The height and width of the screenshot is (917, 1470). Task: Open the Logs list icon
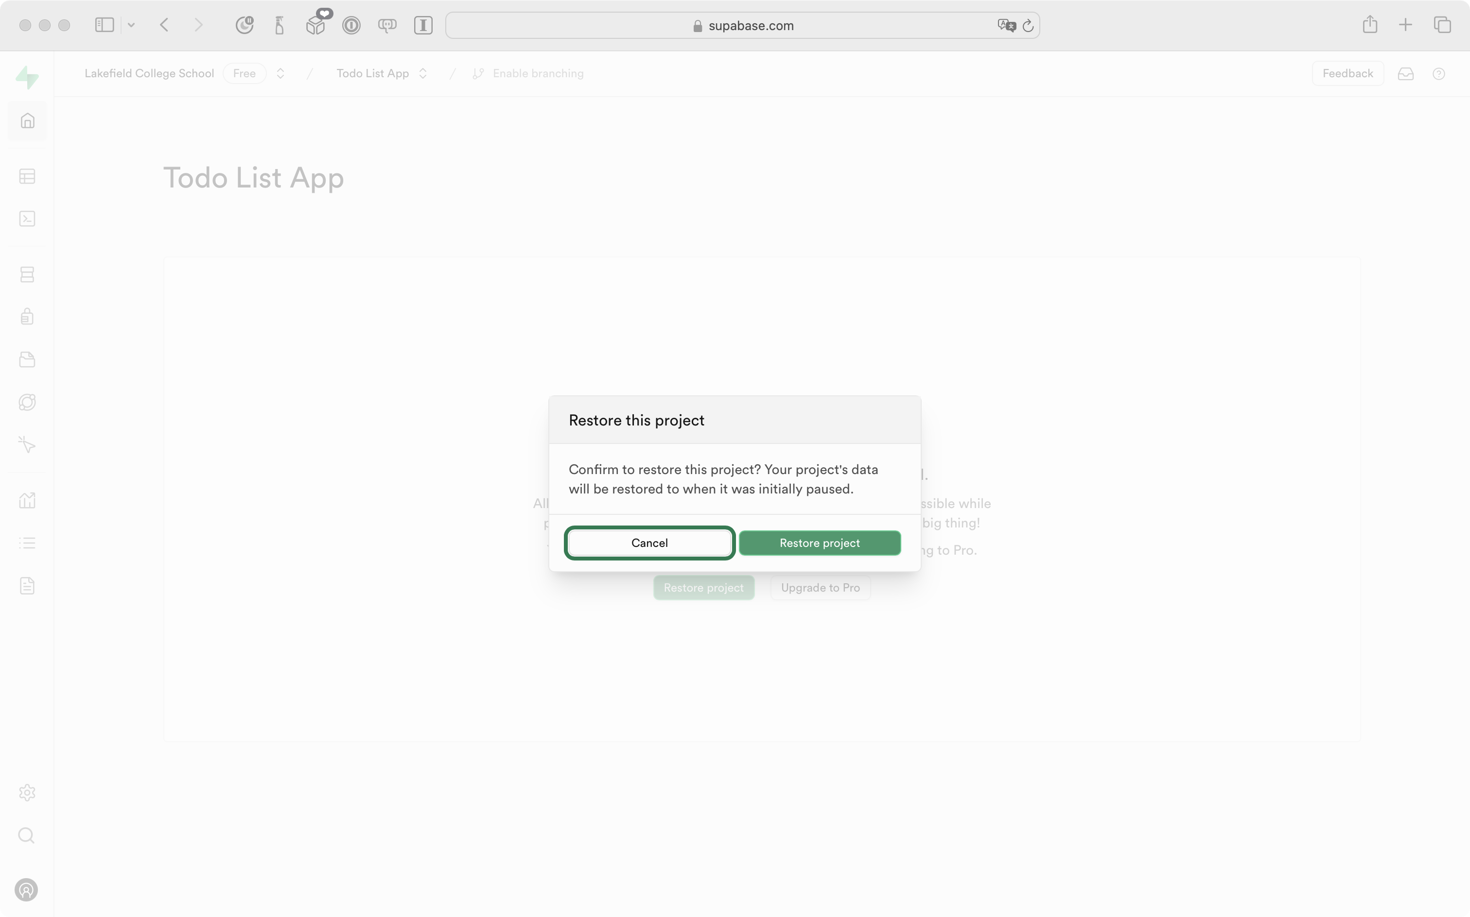coord(27,543)
